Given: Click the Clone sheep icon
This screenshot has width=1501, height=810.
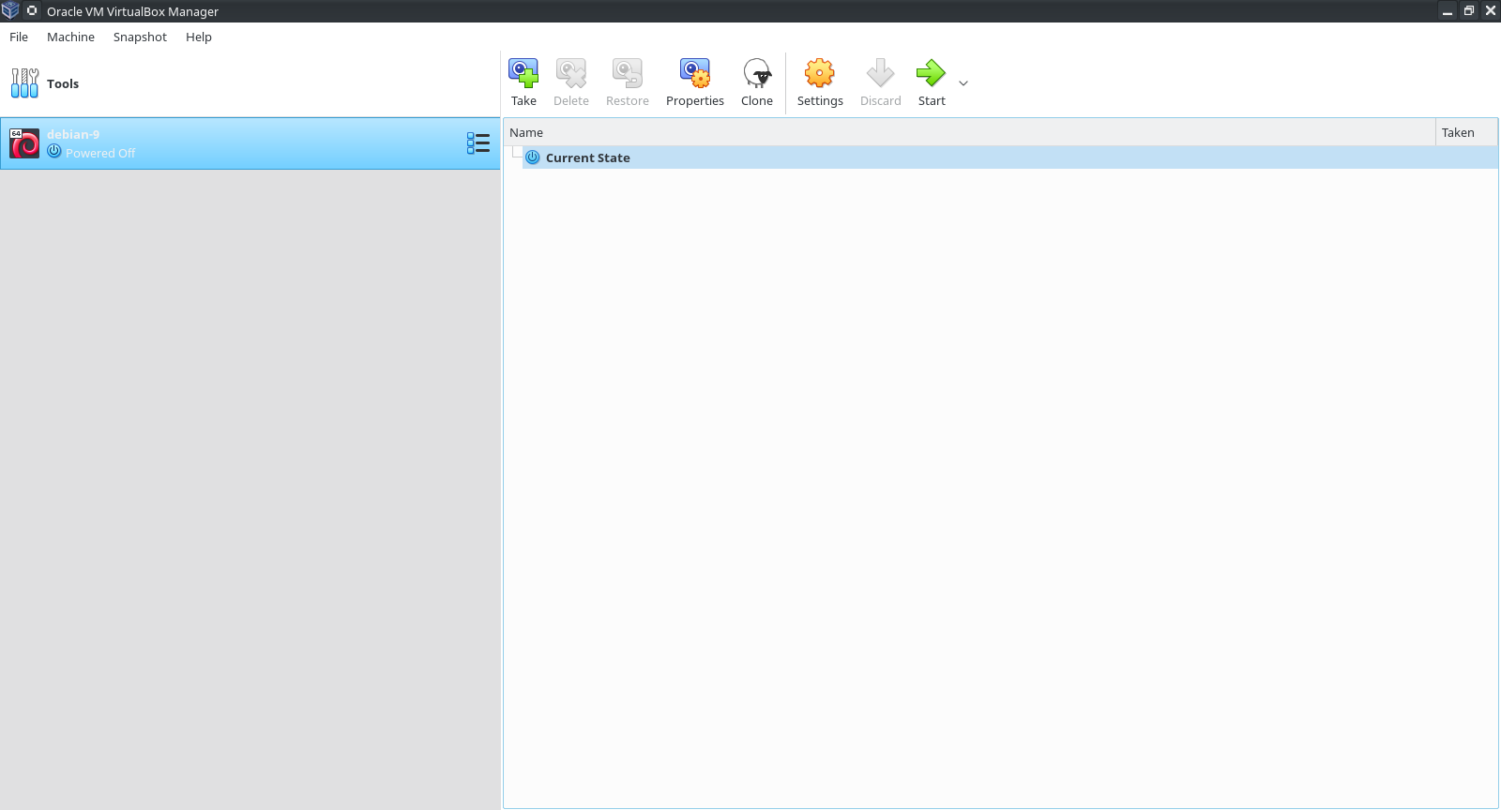Looking at the screenshot, I should coord(756,73).
